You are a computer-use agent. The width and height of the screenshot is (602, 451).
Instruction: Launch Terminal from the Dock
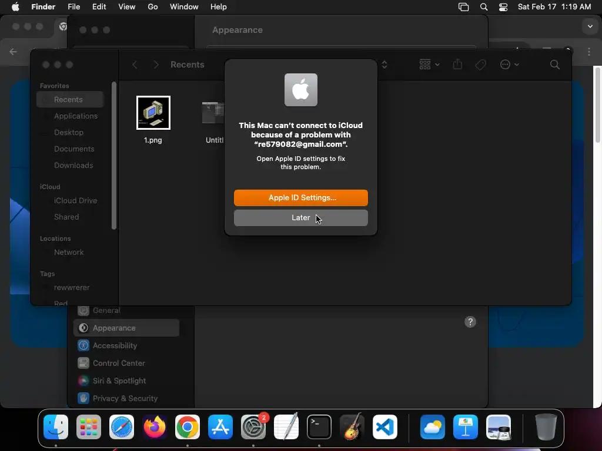(x=319, y=427)
